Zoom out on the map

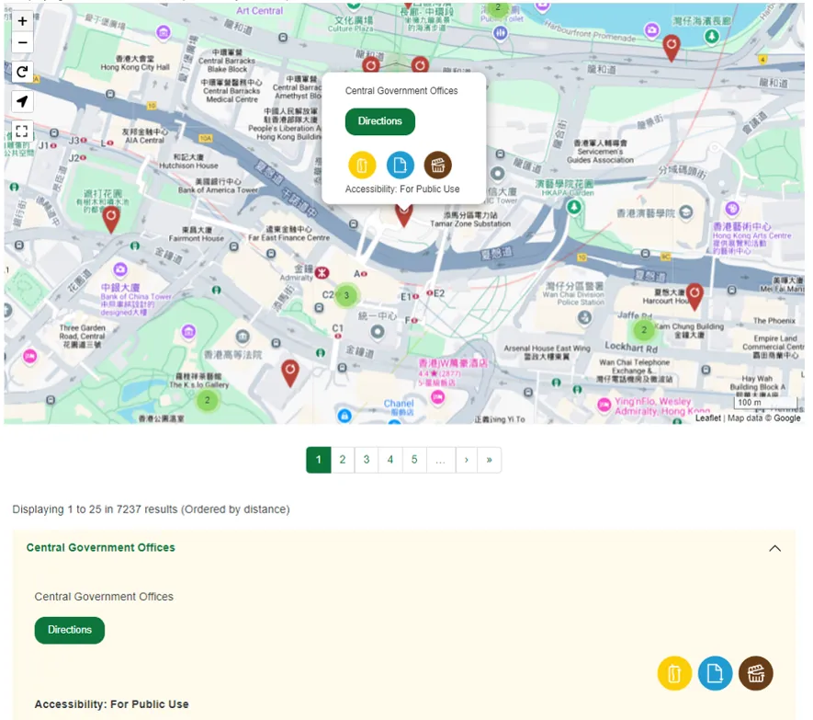tap(22, 42)
